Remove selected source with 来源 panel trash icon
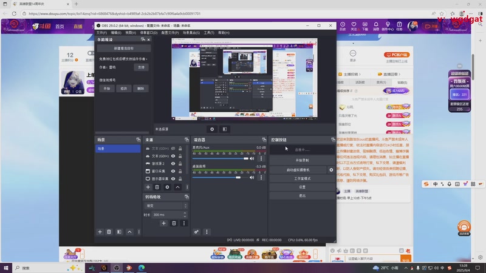 coord(157,187)
